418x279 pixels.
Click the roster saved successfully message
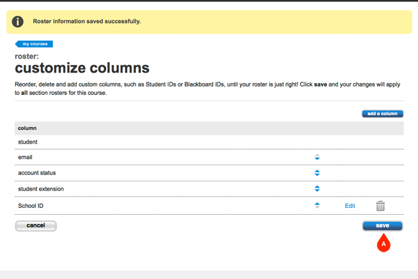pos(87,22)
